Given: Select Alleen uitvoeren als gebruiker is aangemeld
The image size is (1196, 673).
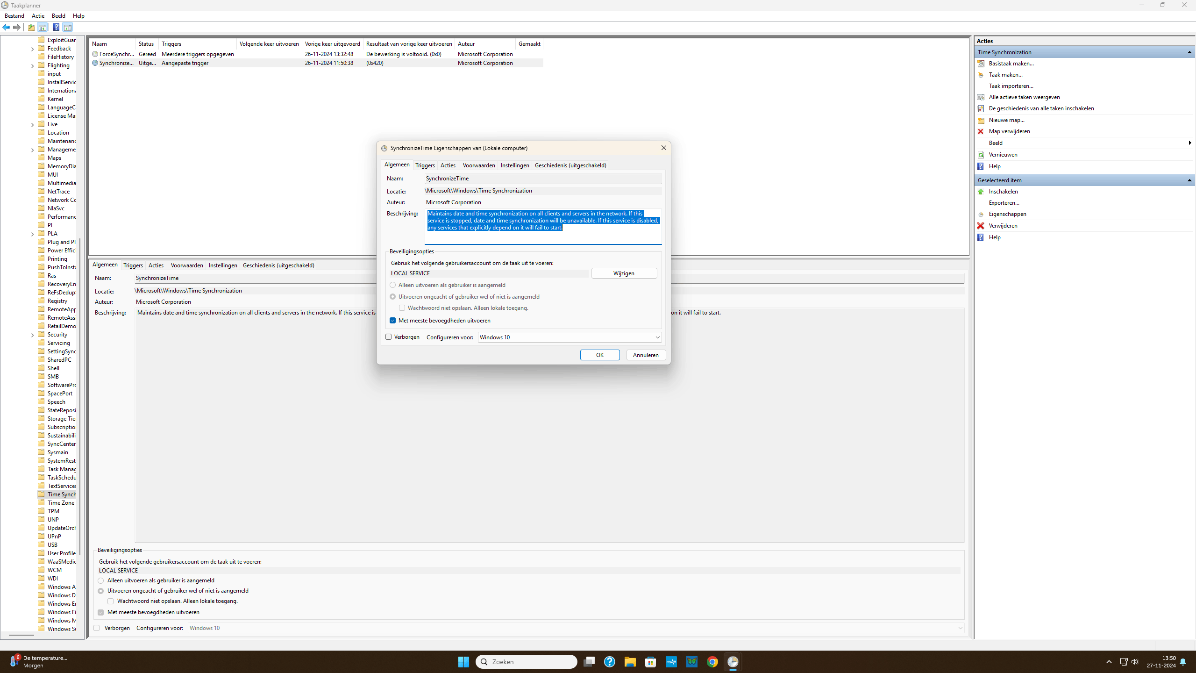Looking at the screenshot, I should (x=393, y=285).
